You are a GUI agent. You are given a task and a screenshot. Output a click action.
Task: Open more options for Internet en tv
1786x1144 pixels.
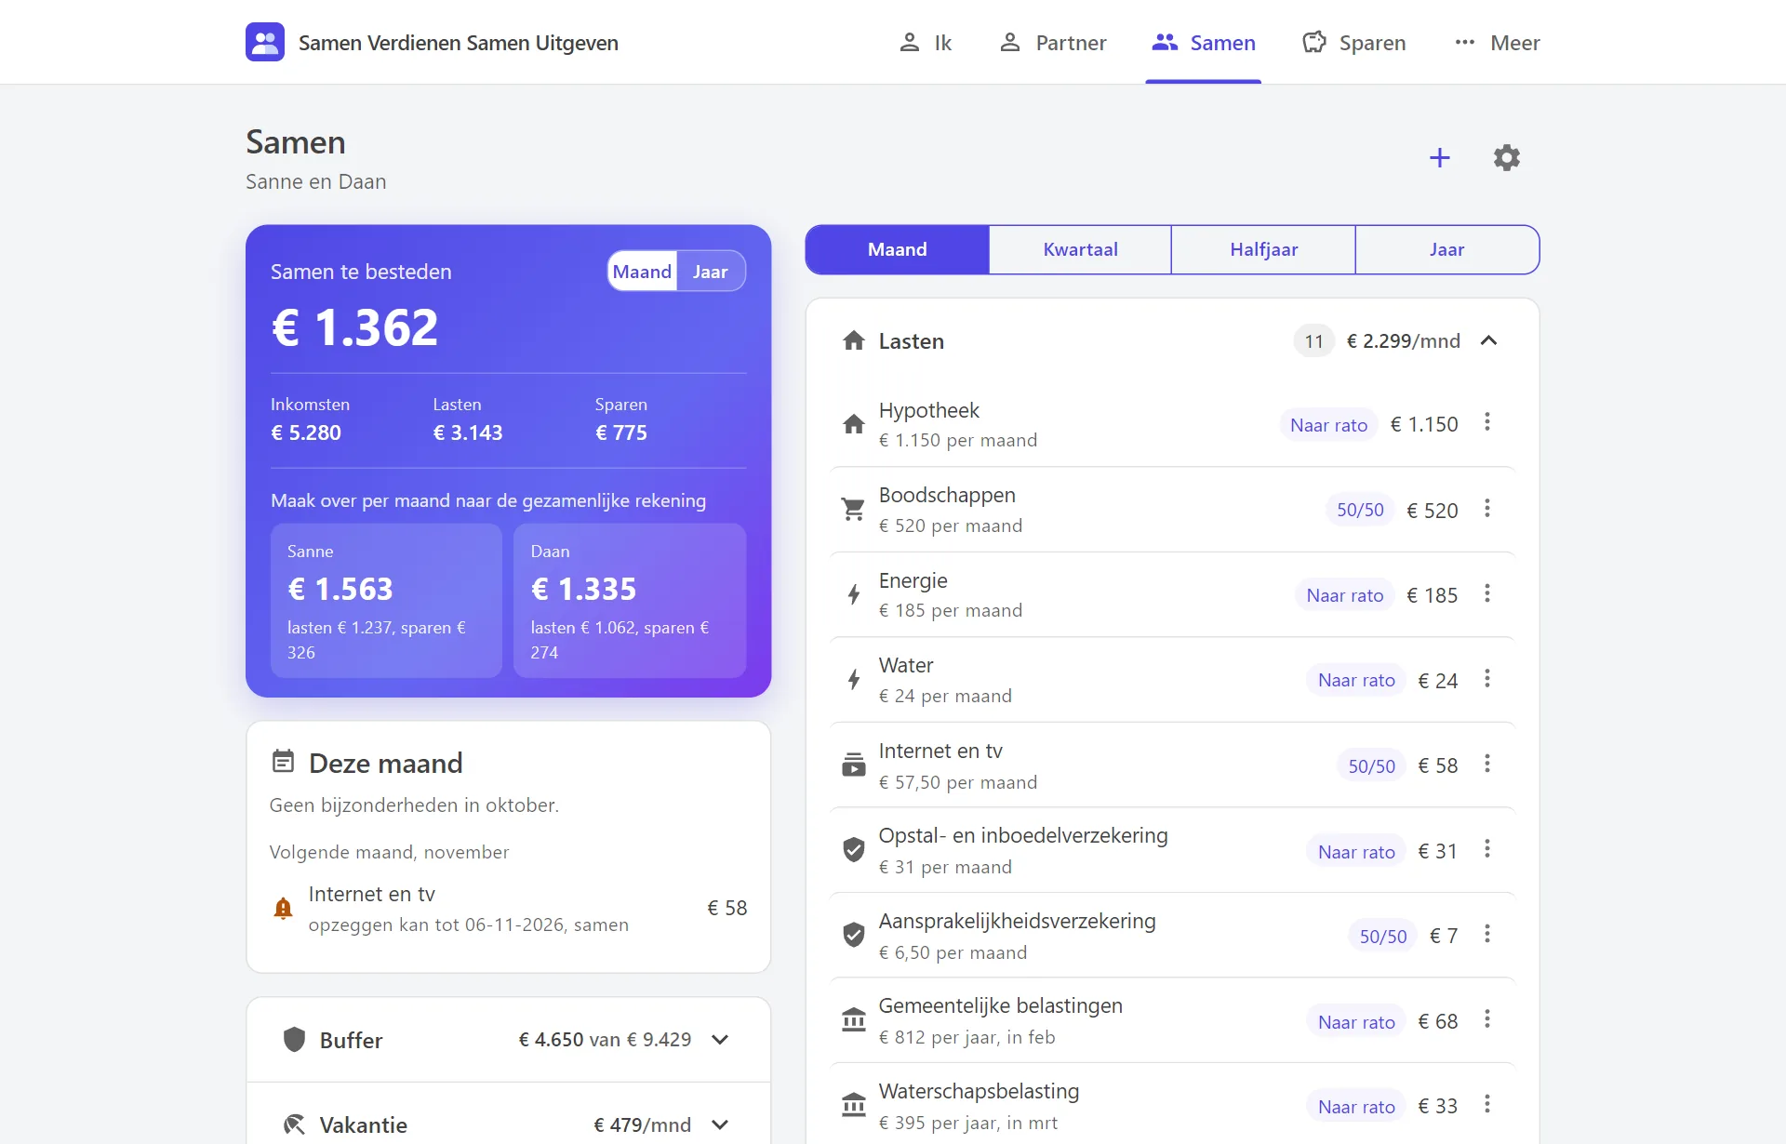(x=1487, y=764)
